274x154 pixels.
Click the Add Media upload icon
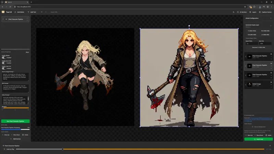[15, 12]
